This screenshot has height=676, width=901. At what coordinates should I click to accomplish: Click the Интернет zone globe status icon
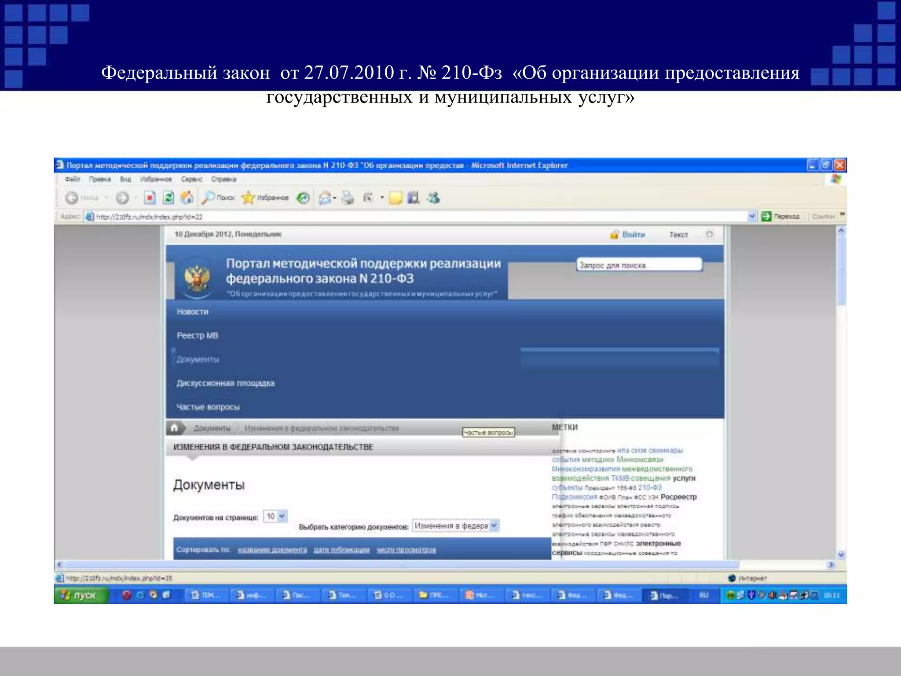732,578
